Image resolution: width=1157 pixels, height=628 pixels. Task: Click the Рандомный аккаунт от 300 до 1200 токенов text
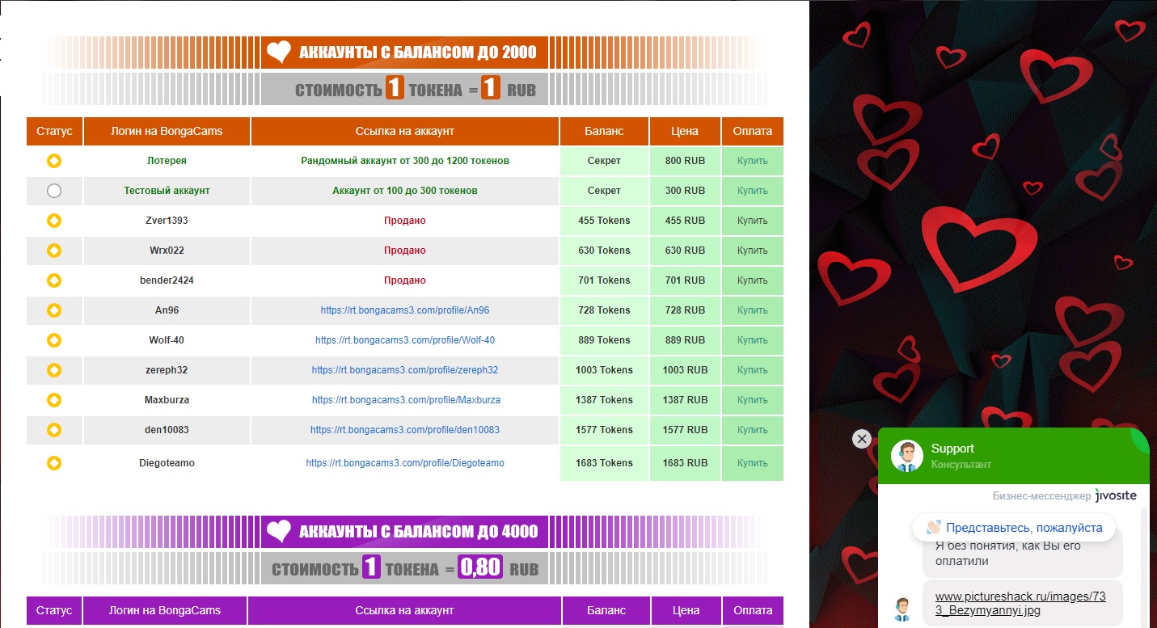(405, 161)
